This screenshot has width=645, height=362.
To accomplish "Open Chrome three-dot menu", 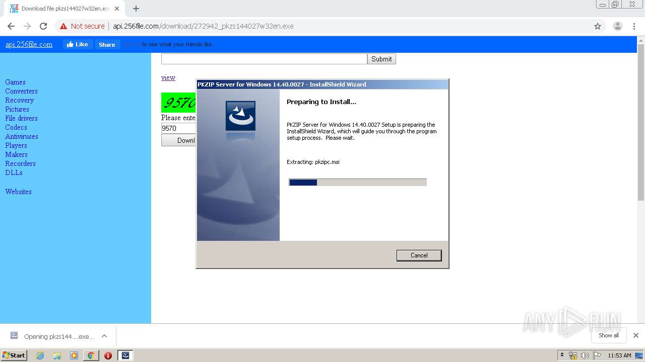I will 634,26.
